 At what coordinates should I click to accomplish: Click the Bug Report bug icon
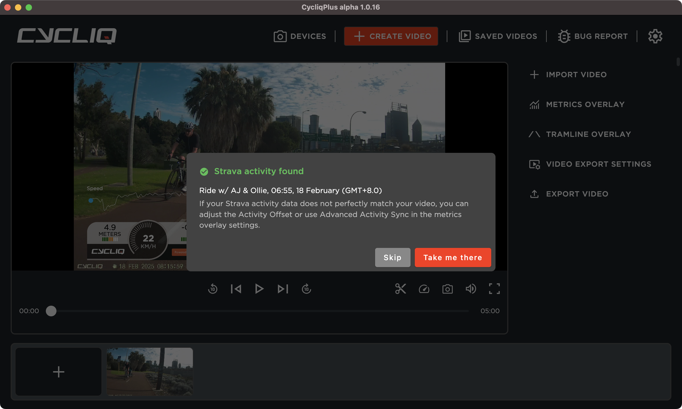(x=564, y=36)
